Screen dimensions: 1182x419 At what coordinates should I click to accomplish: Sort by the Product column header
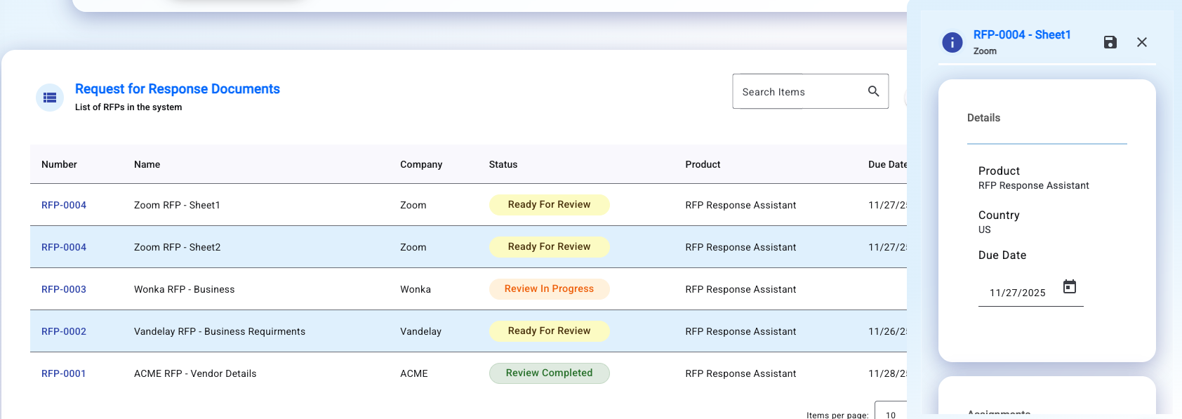pos(703,164)
